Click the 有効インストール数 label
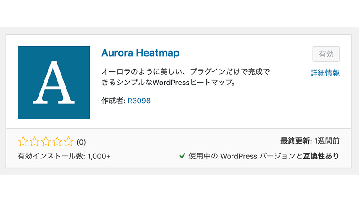Viewport: 359px width, 202px height. (51, 156)
